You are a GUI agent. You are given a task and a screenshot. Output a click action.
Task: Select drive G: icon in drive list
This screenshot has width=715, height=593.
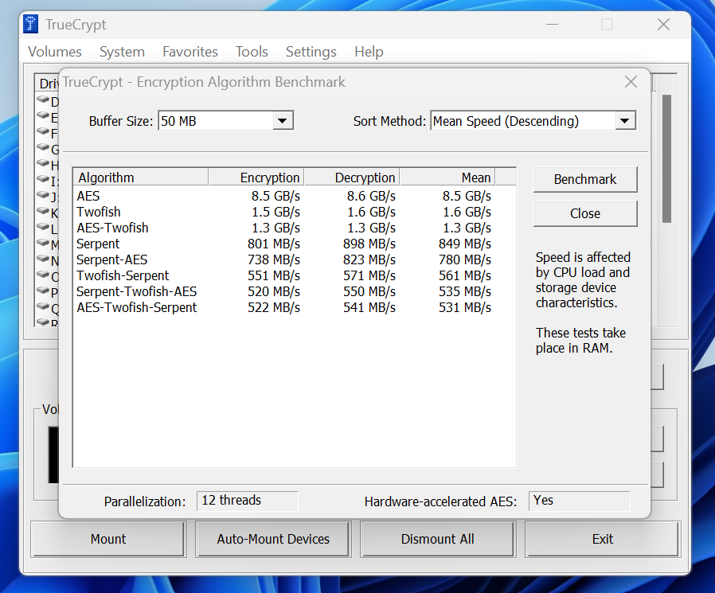point(43,147)
